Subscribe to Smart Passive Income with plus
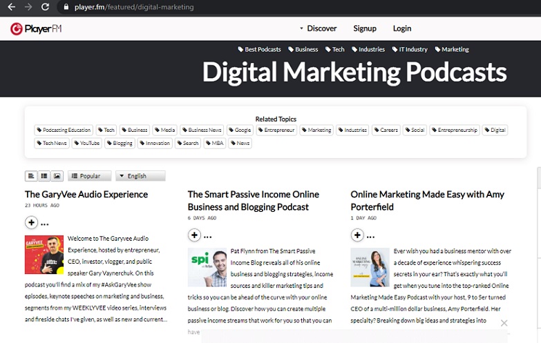The width and height of the screenshot is (541, 343). point(194,235)
